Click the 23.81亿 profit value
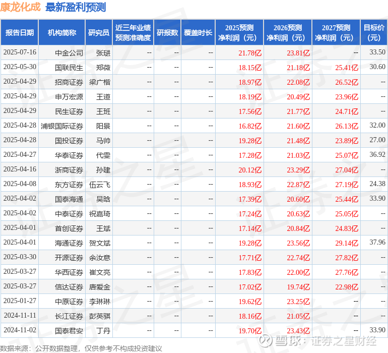 [298, 53]
